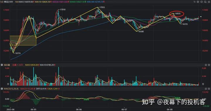211x111 pixels.
Task: Click the 06-08 date on time axis
Action: [x=170, y=110]
